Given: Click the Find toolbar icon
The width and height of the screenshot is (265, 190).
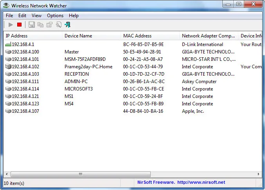Looking at the screenshot, I should click(x=59, y=25).
